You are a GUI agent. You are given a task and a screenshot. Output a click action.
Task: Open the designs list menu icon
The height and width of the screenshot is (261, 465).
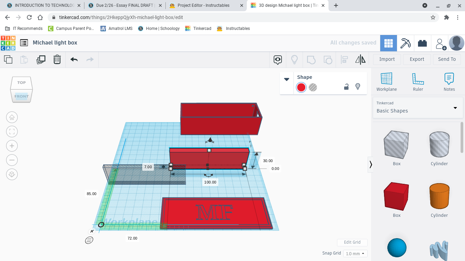pos(24,43)
